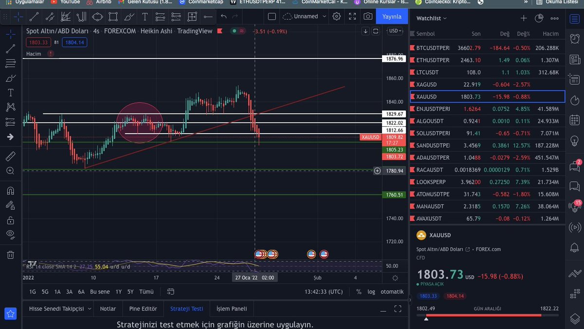Sort watchlist by Hacim column
The image size is (584, 329).
(550, 34)
